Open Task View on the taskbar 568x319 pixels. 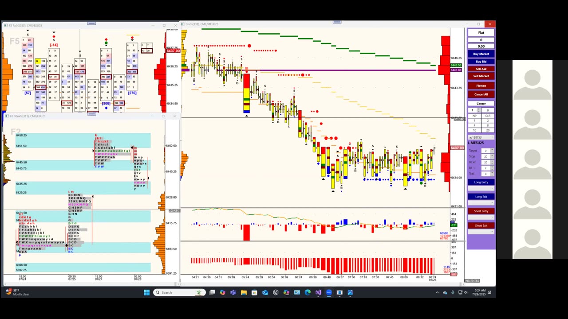(x=212, y=292)
